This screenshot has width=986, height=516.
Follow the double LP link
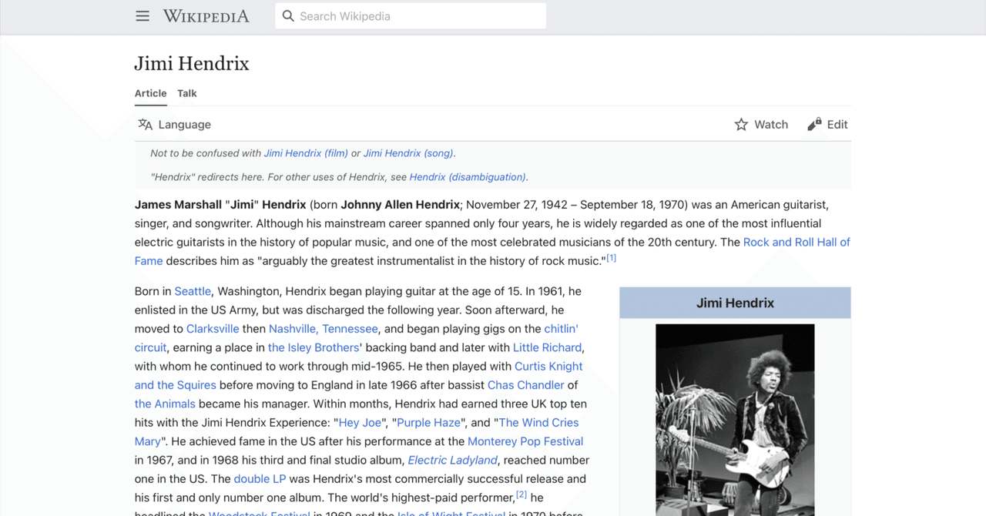[260, 479]
